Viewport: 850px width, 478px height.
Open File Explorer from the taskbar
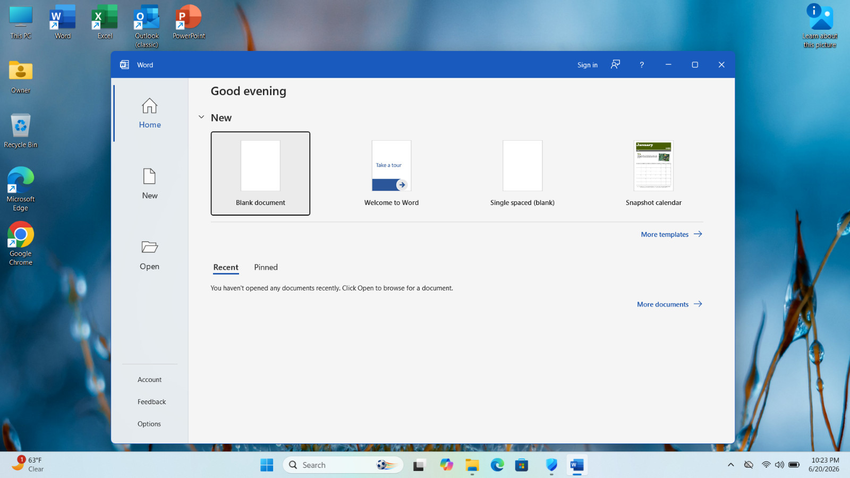click(472, 465)
